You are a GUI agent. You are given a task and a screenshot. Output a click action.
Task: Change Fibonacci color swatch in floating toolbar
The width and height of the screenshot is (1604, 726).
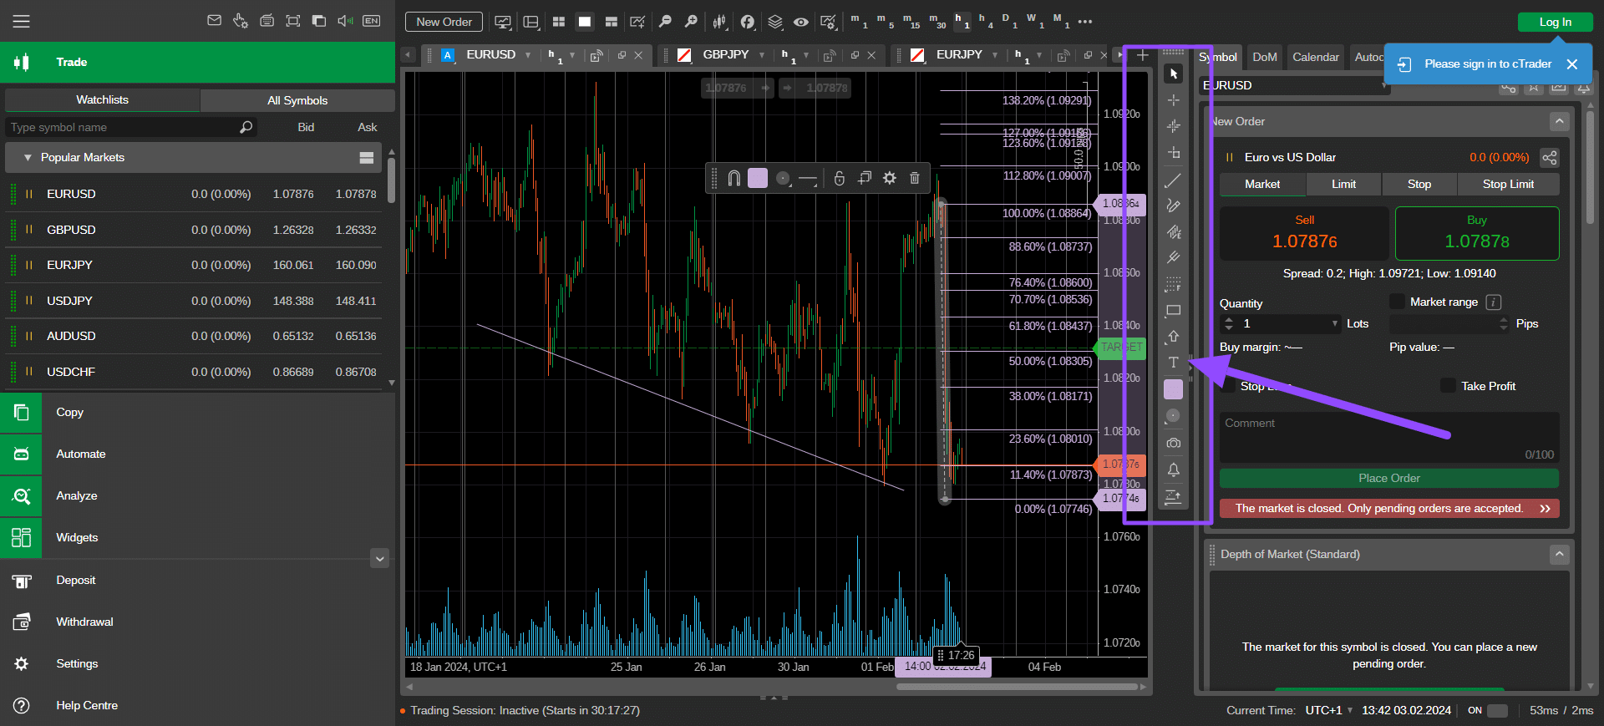(758, 178)
